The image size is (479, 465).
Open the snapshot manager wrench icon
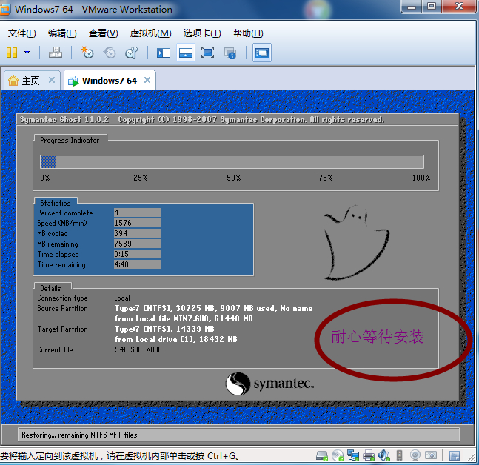132,53
